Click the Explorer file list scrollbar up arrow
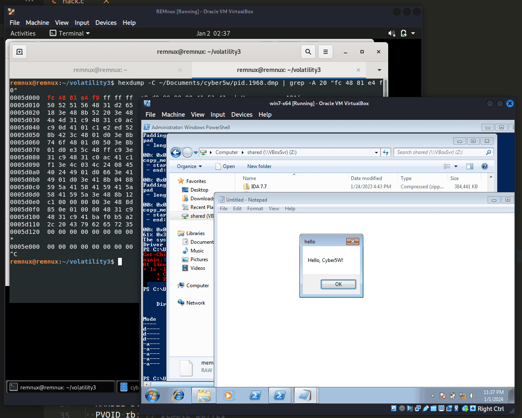Screen dimensions: 522x418 coord(491,177)
